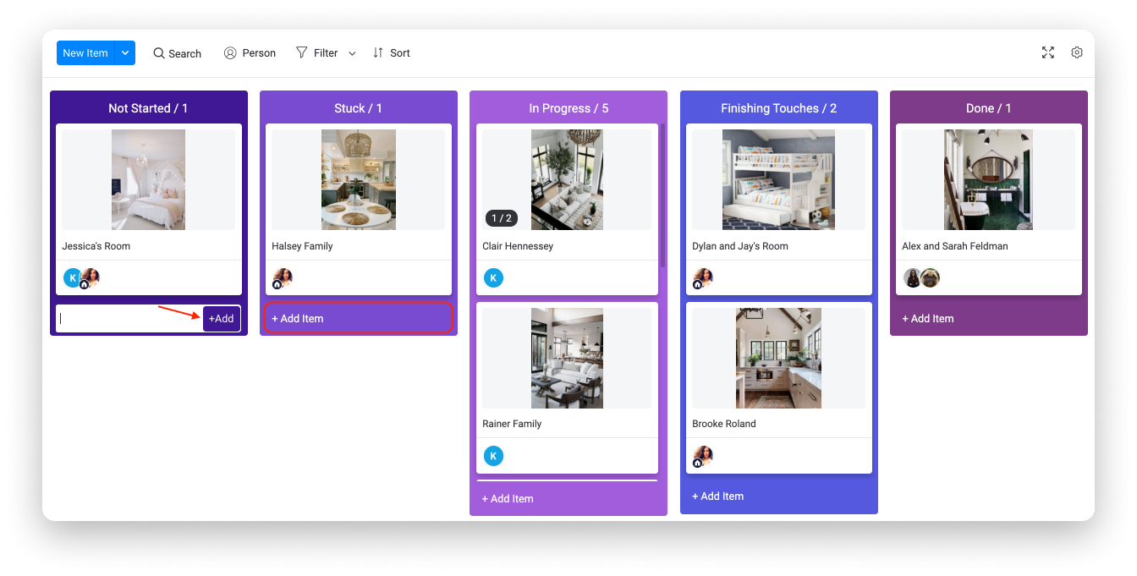Click the New Item button
Viewport: 1137px width, 576px height.
[85, 52]
